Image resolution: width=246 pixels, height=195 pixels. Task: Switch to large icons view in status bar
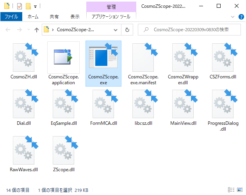tap(241, 190)
